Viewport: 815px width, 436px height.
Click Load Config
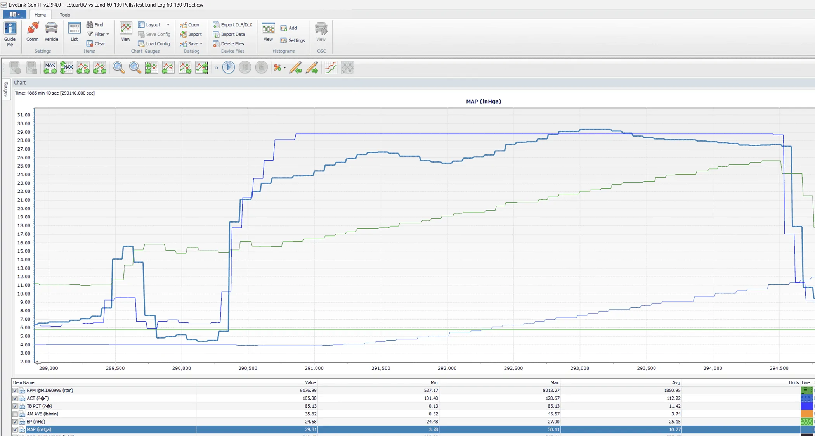[154, 43]
